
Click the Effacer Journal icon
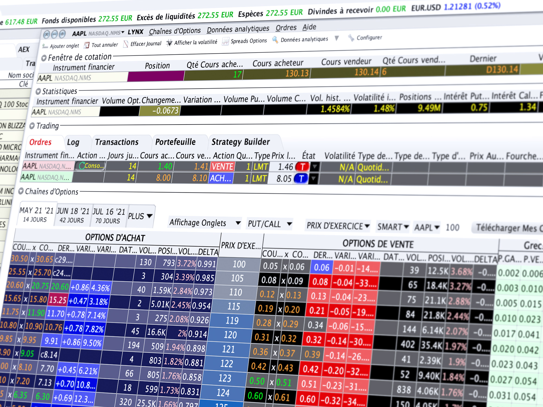pos(126,44)
